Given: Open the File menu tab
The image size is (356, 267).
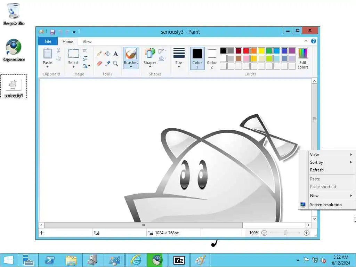Looking at the screenshot, I should pos(48,41).
